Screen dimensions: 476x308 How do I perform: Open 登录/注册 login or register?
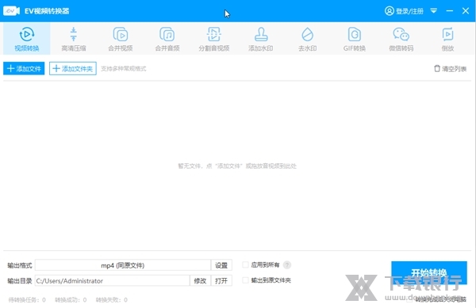click(404, 11)
